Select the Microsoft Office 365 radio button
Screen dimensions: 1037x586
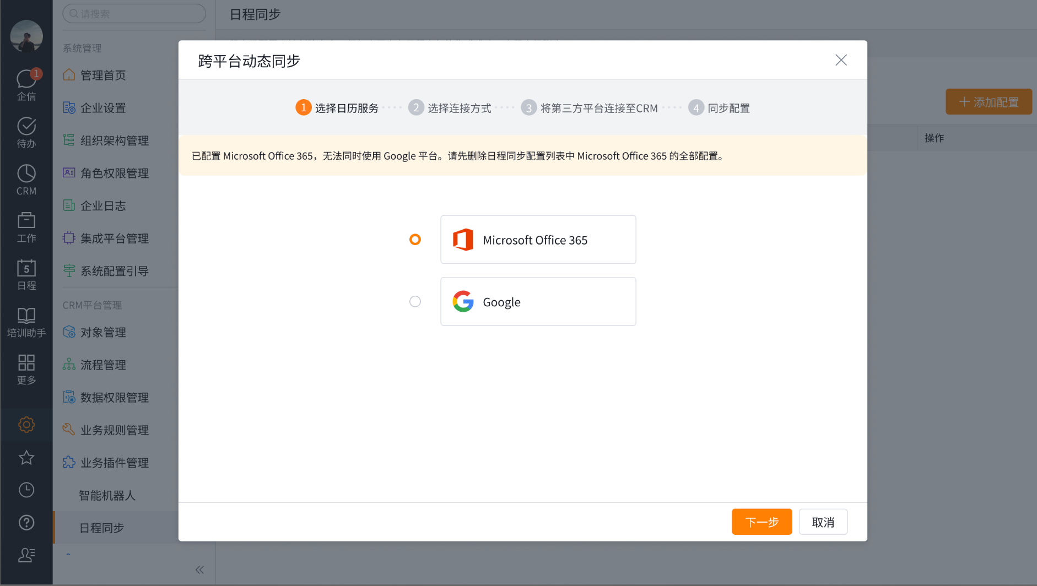[415, 240]
